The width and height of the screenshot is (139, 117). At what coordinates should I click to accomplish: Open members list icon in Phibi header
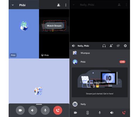click(x=59, y=5)
